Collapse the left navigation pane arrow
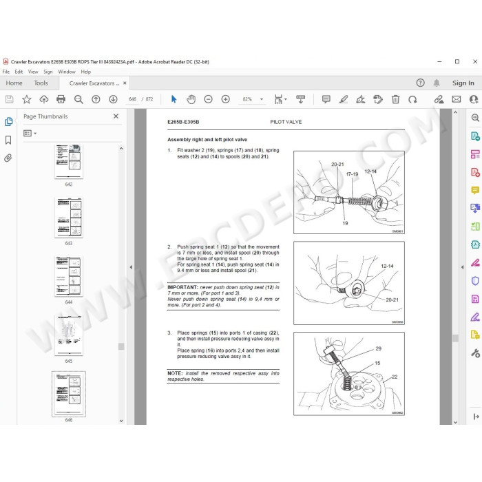This screenshot has height=482, width=482. 131,267
